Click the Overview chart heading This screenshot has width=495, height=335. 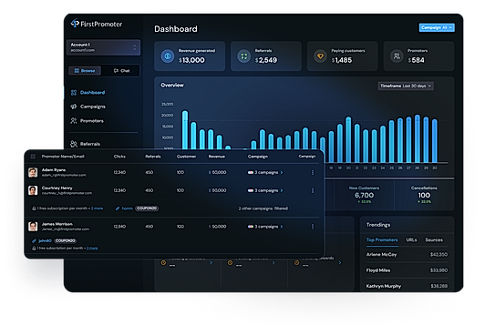point(172,85)
